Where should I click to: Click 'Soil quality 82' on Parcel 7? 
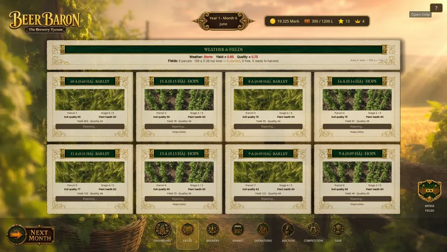[x=251, y=189]
